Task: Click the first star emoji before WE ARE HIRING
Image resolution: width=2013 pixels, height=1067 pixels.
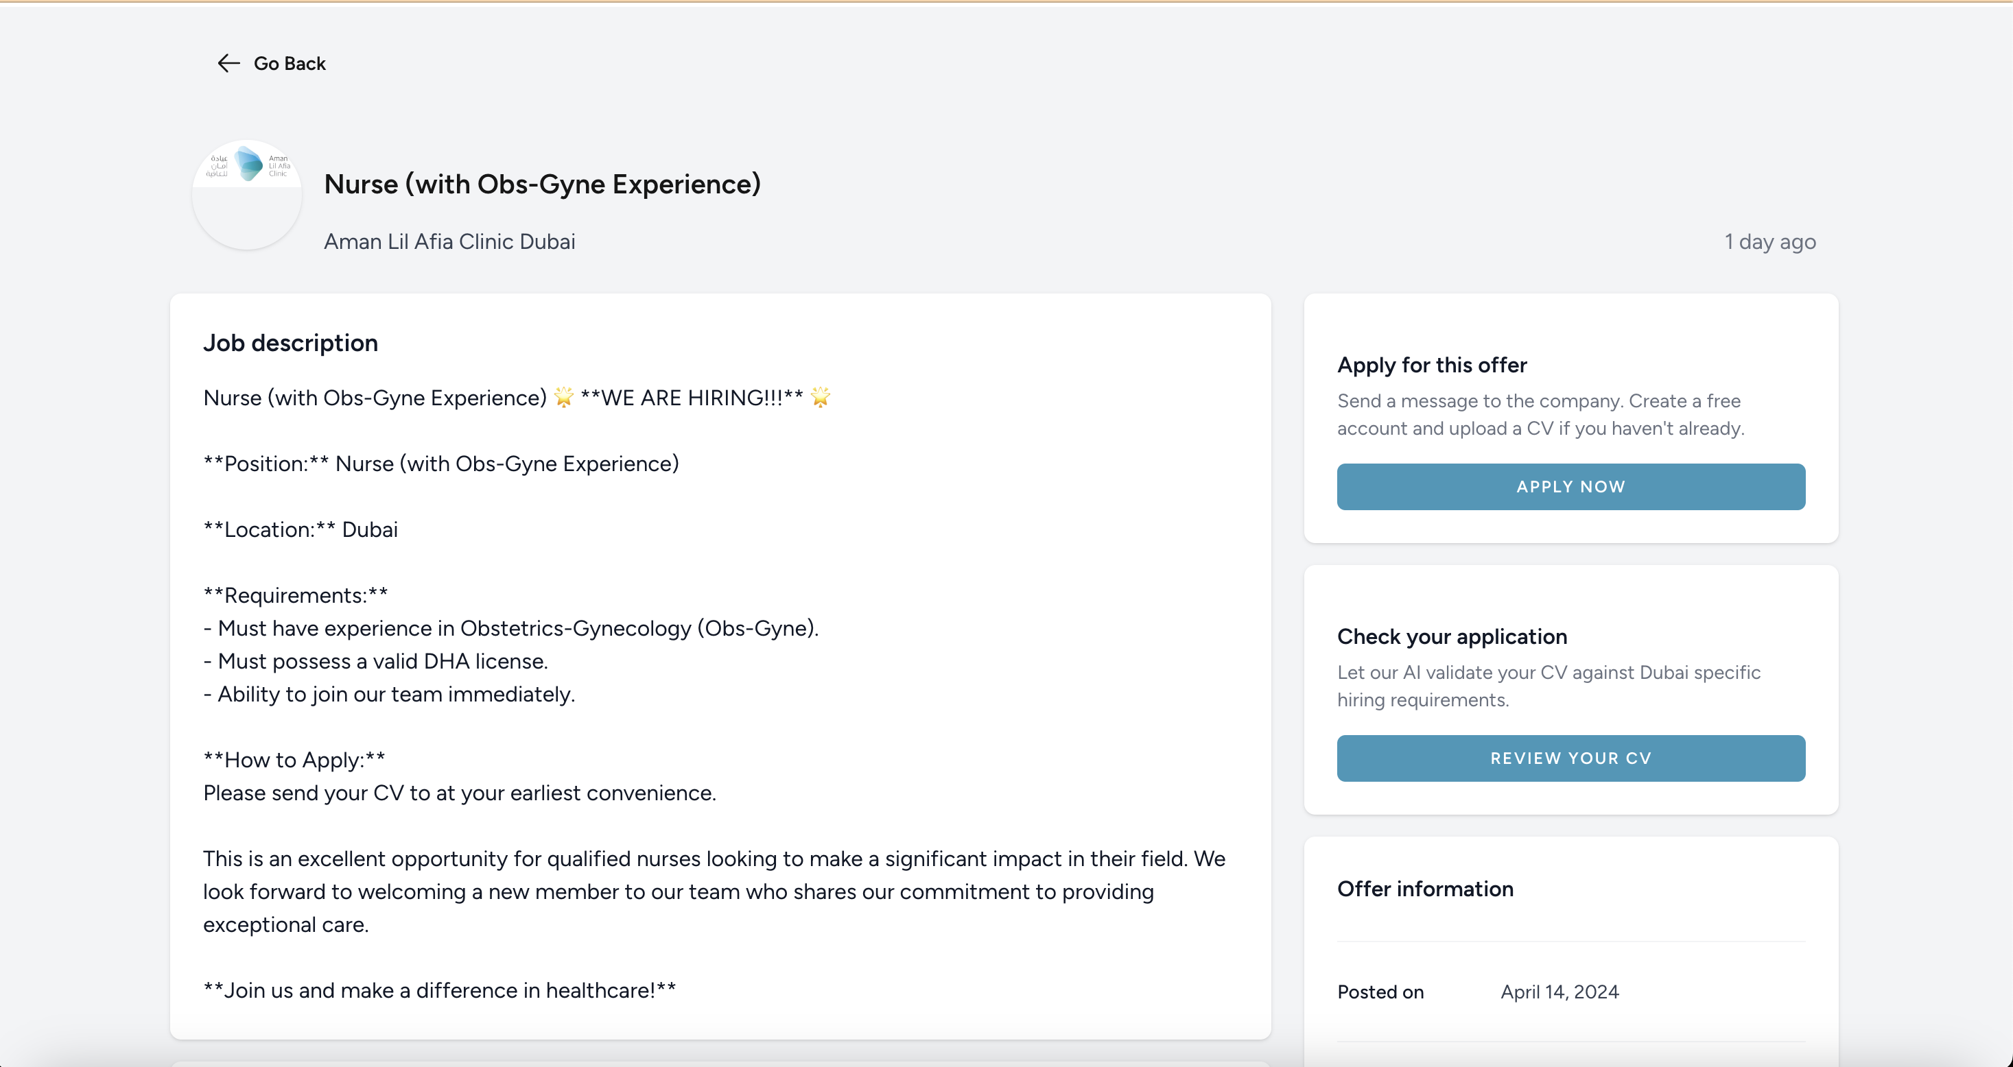Action: (563, 398)
